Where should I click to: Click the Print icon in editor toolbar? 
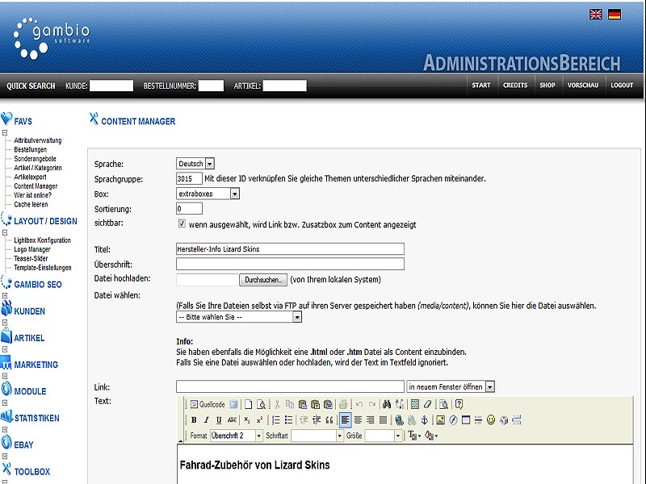342,404
